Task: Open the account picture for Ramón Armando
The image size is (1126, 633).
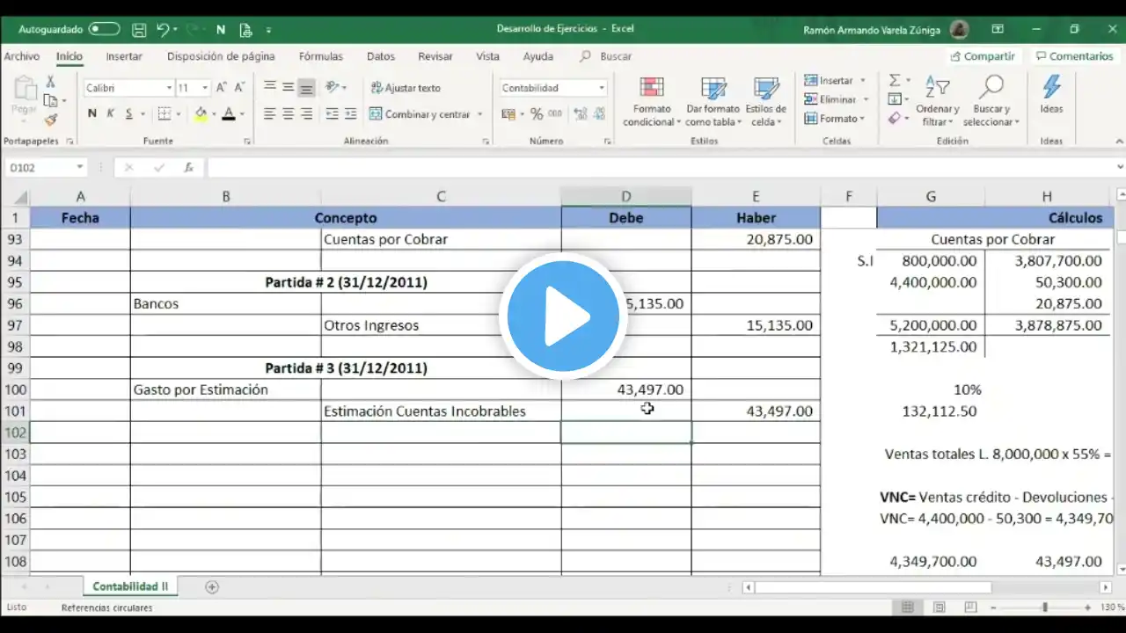Action: point(959,30)
